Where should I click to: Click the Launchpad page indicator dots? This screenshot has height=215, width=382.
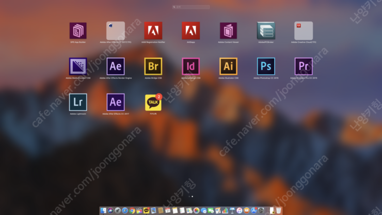[x=191, y=196]
